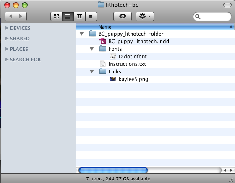The width and height of the screenshot is (235, 183).
Task: Collapse the Links folder disclosure triangle
Action: [92, 71]
